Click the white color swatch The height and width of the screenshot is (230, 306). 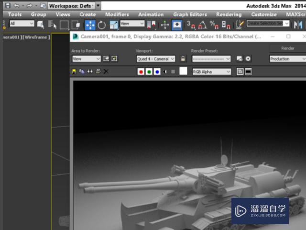pyautogui.click(x=183, y=71)
